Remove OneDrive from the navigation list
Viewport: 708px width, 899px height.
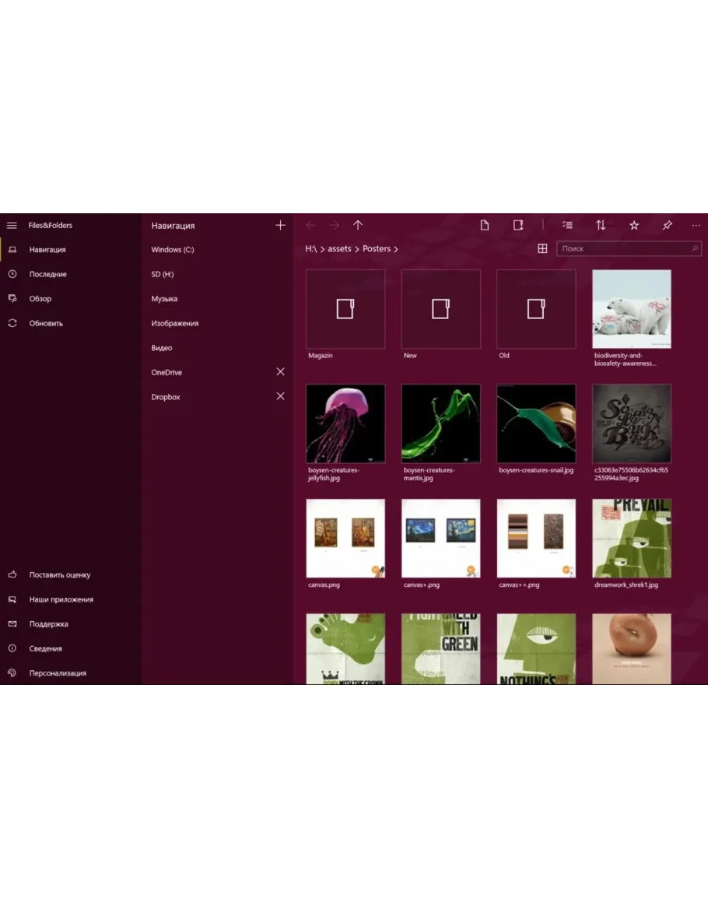coord(281,372)
